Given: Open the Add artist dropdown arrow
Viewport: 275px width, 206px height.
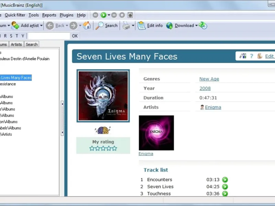Looking at the screenshot, I should [41, 25].
